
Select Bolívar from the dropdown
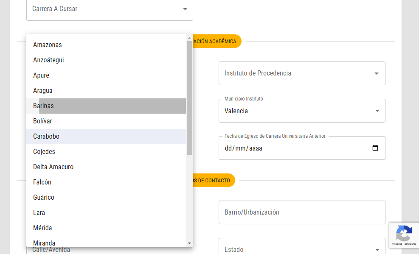106,121
